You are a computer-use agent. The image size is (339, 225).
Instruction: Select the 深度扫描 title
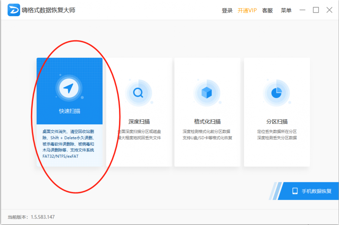139,122
